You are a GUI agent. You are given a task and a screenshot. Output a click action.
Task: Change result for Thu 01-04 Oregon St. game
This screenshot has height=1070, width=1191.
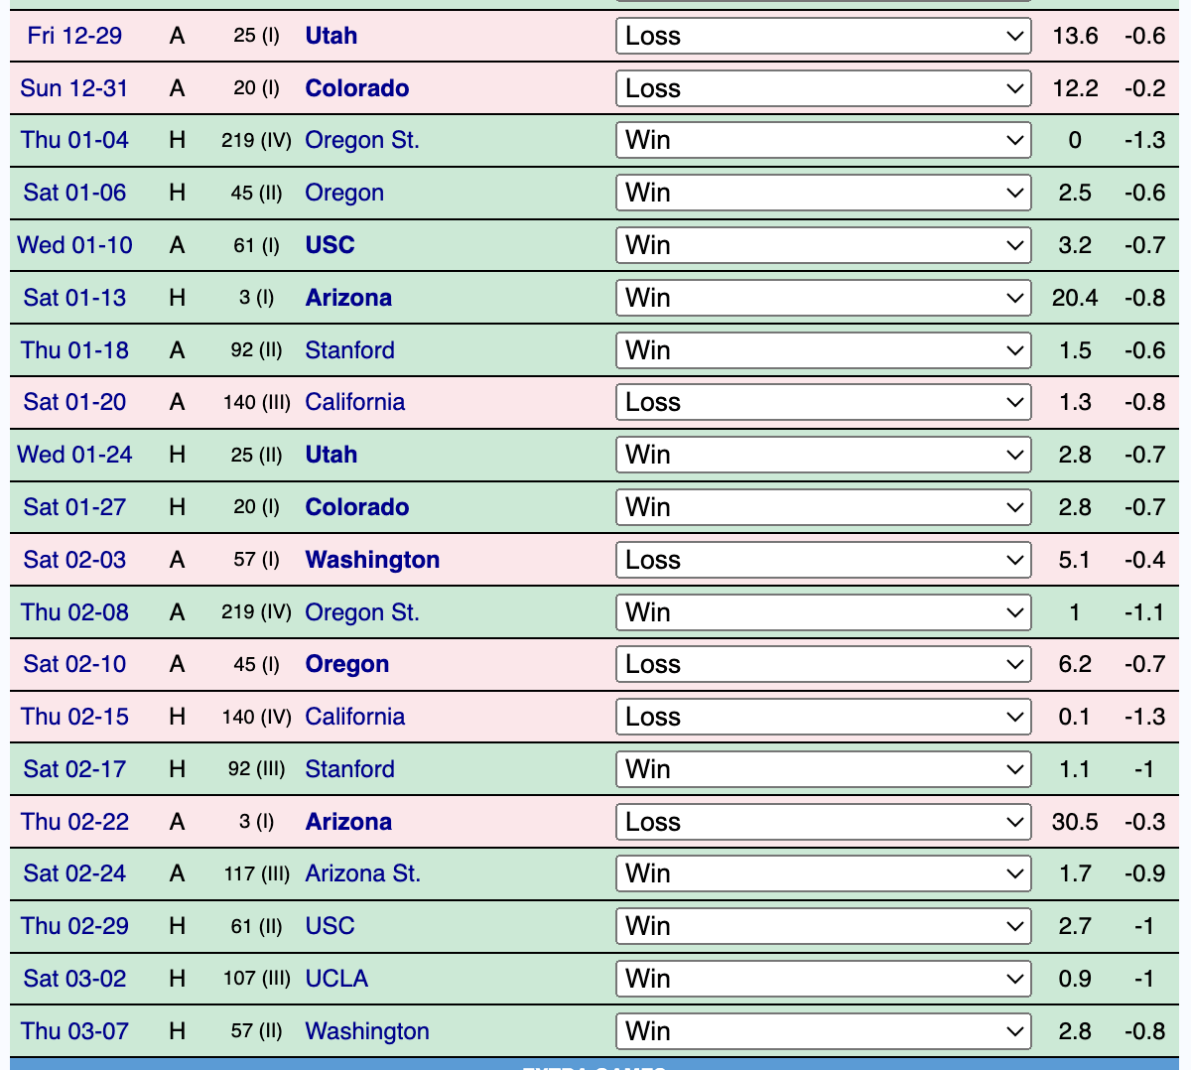(x=823, y=140)
